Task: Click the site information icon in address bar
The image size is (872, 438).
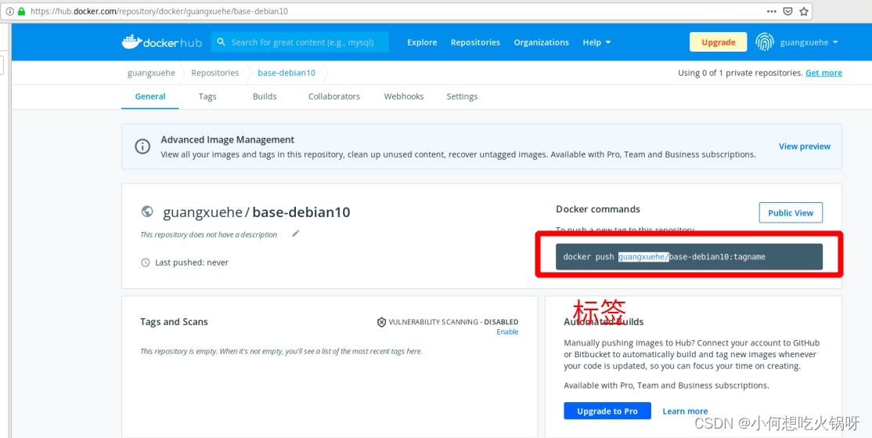Action: 9,11
